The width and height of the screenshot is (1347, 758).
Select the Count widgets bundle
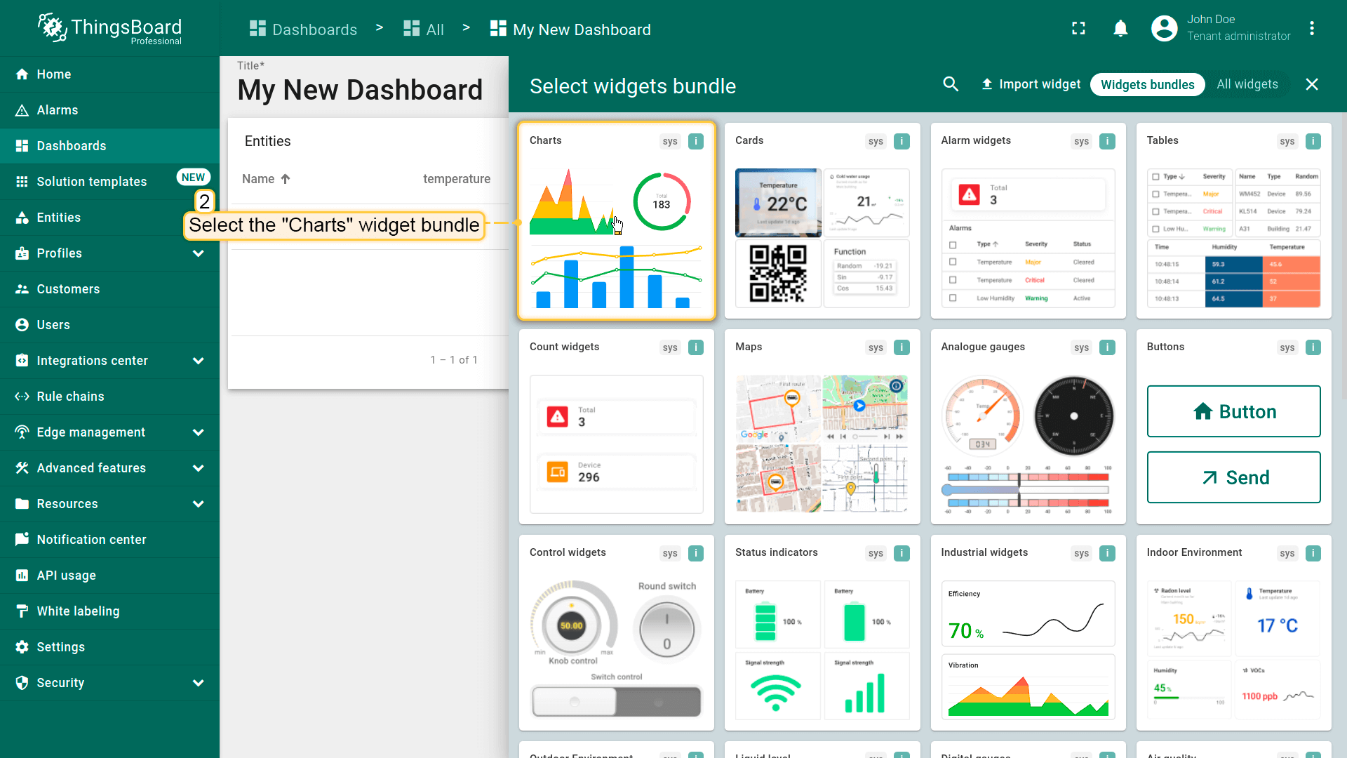617,427
